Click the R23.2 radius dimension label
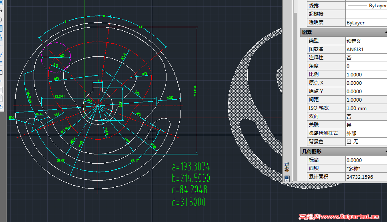Screen dimensions: 387x222 click(40, 114)
